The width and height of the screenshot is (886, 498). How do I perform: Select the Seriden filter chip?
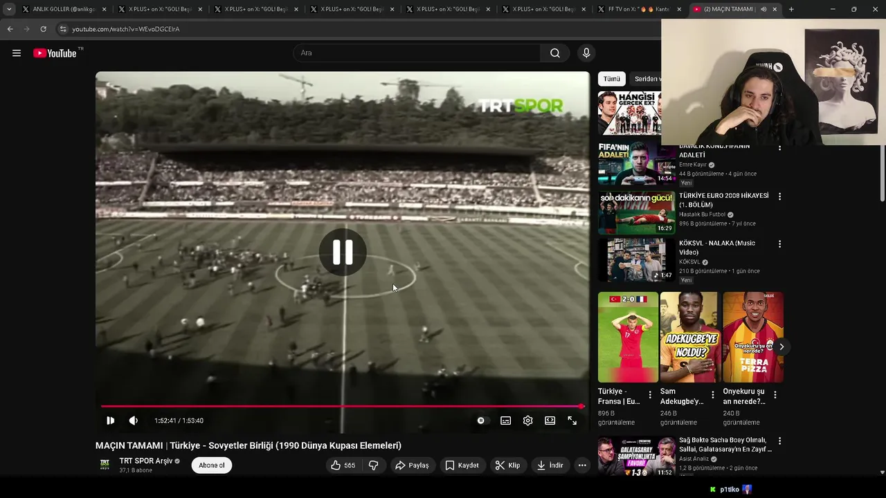pyautogui.click(x=647, y=79)
